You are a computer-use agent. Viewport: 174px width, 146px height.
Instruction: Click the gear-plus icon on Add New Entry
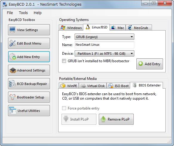click(13, 57)
